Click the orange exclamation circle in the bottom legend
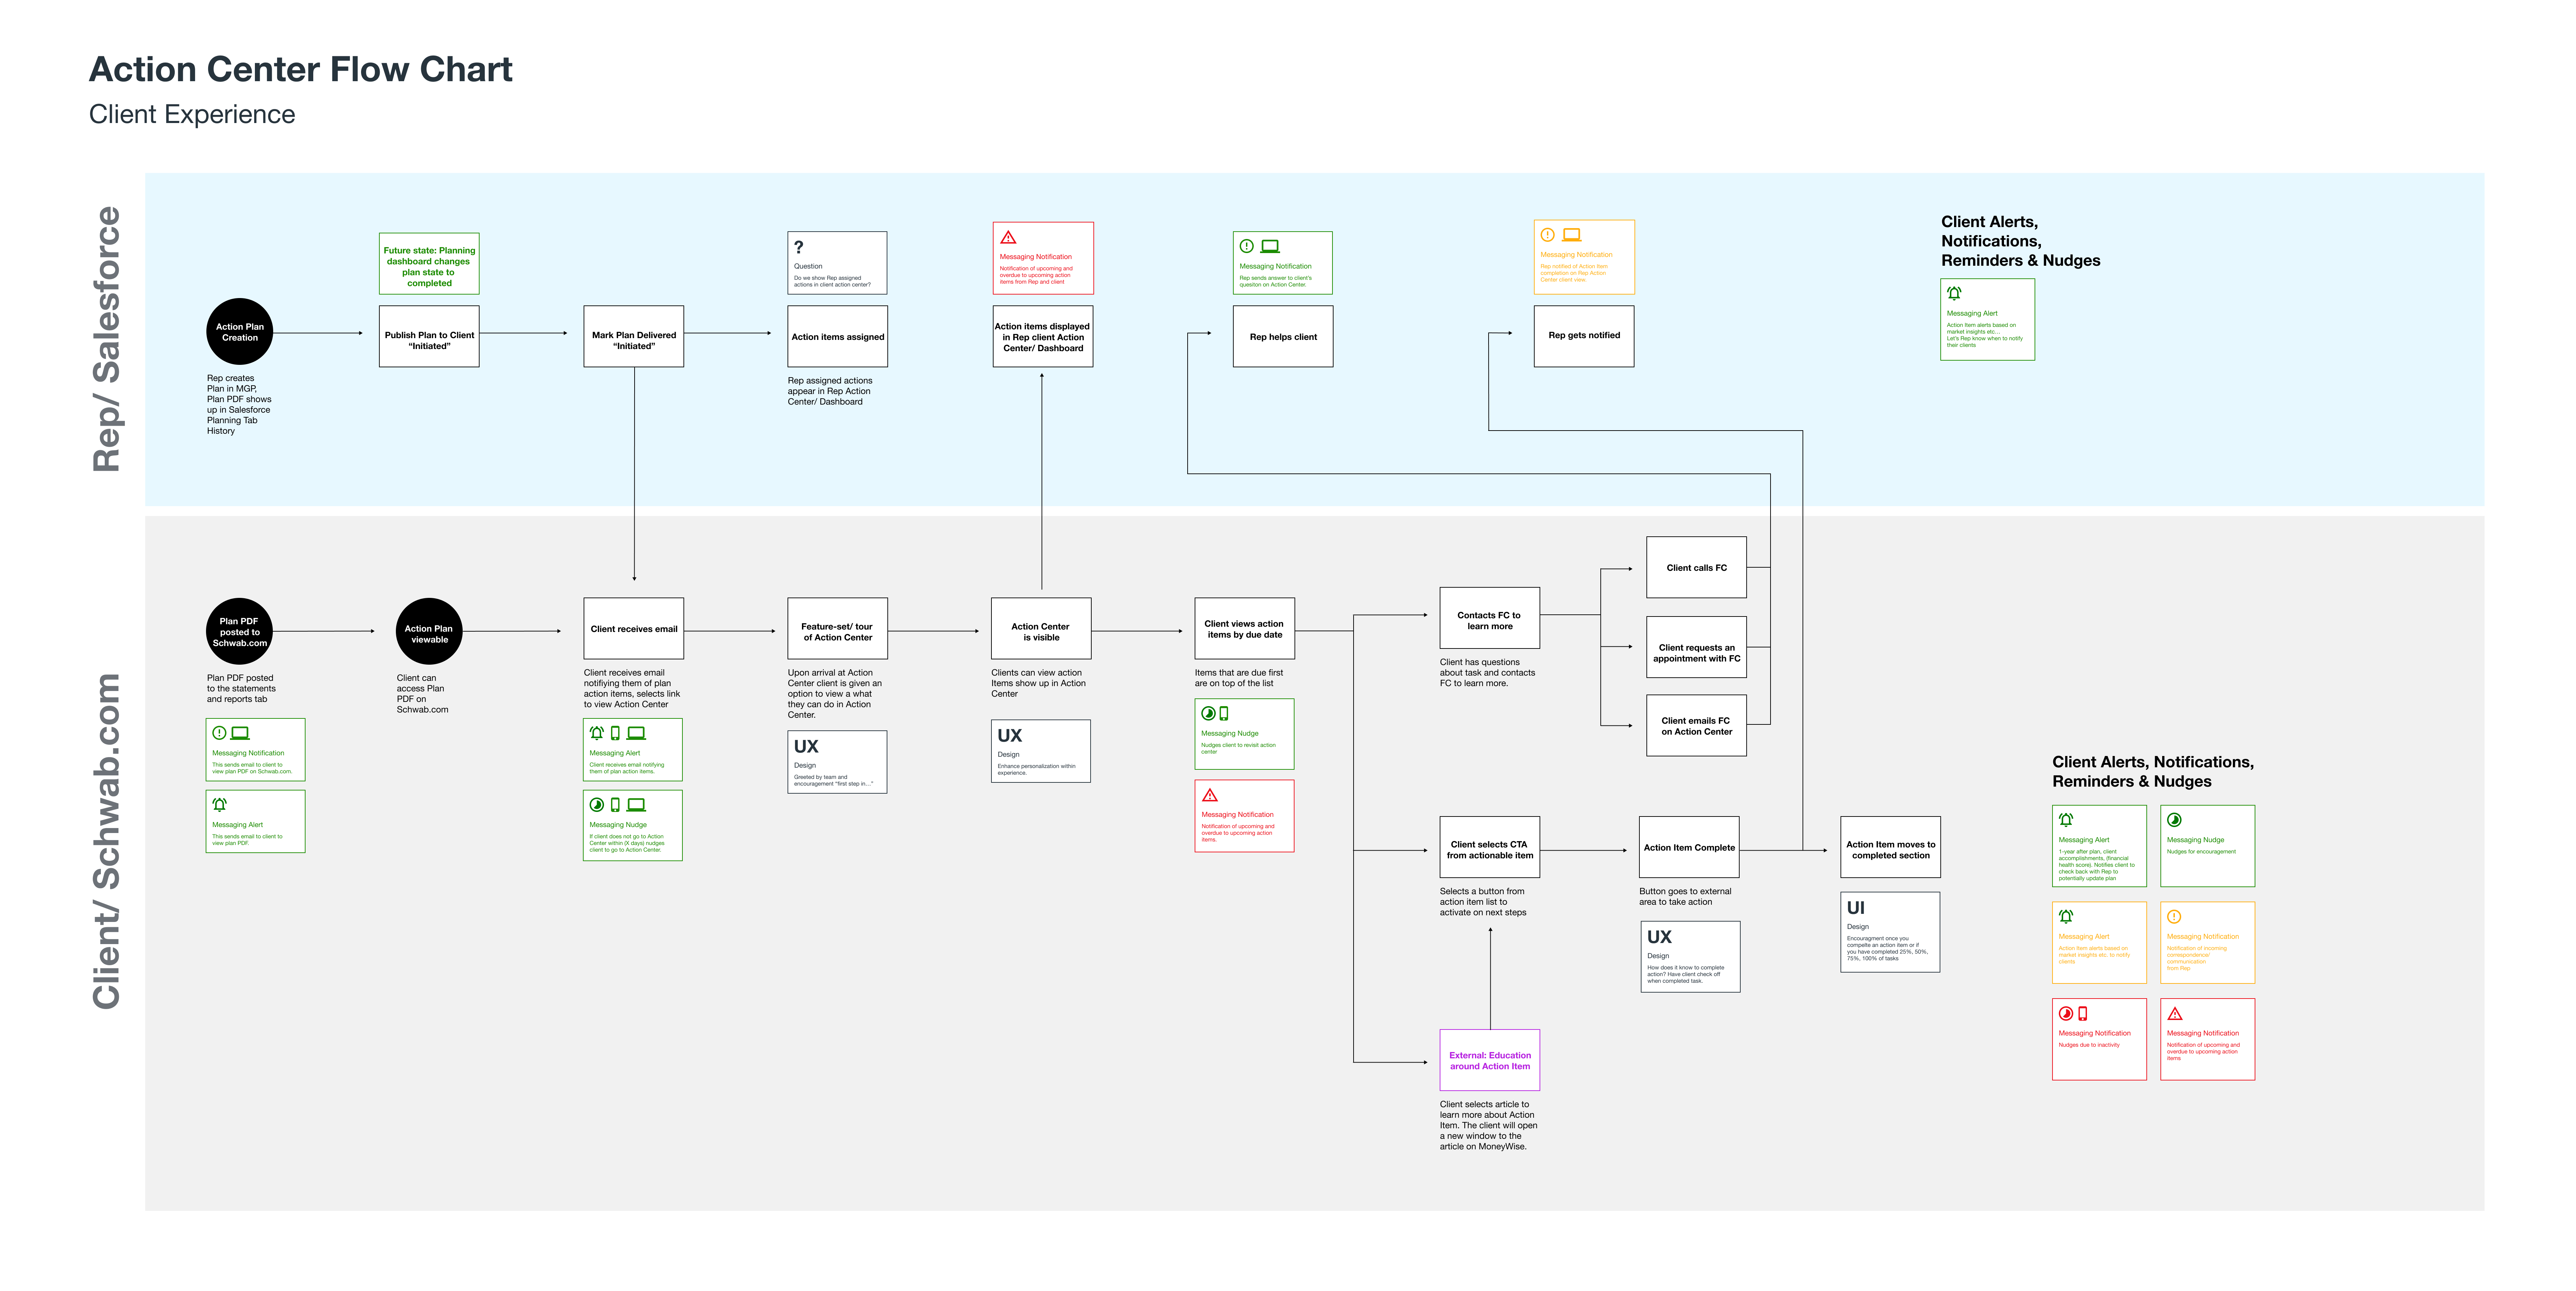The width and height of the screenshot is (2576, 1291). pos(2174,917)
